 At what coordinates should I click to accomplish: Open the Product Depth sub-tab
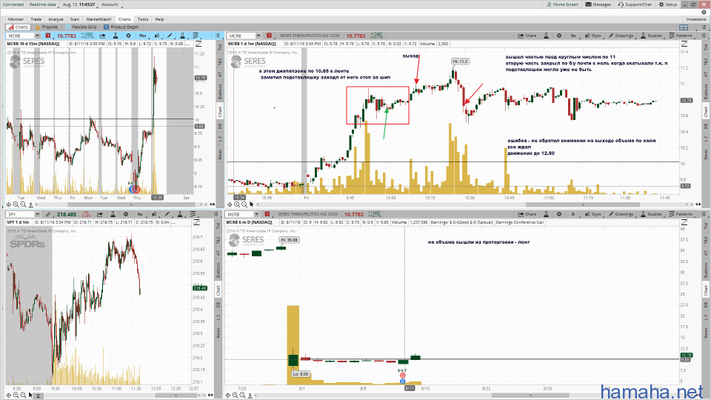coord(121,27)
